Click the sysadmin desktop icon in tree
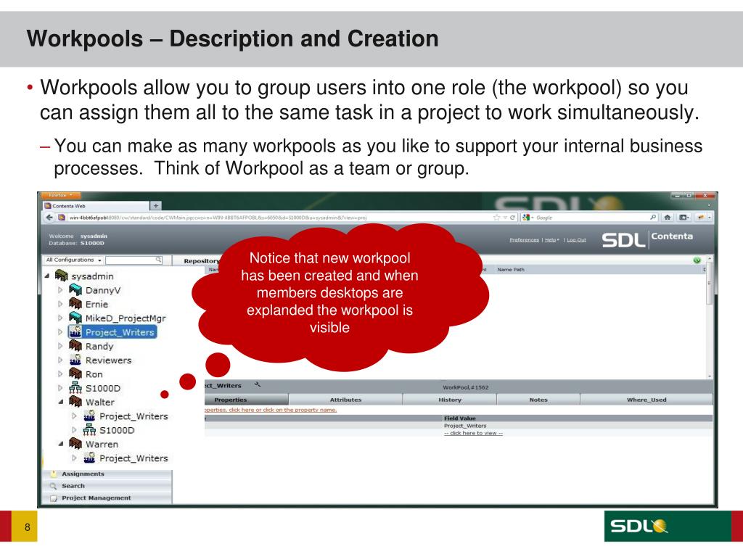 (62, 276)
